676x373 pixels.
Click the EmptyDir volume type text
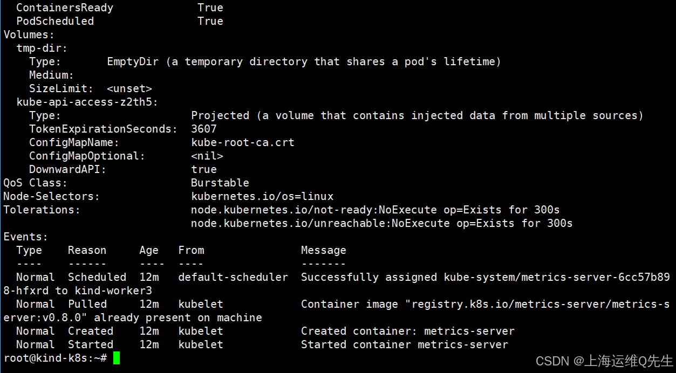tap(132, 61)
